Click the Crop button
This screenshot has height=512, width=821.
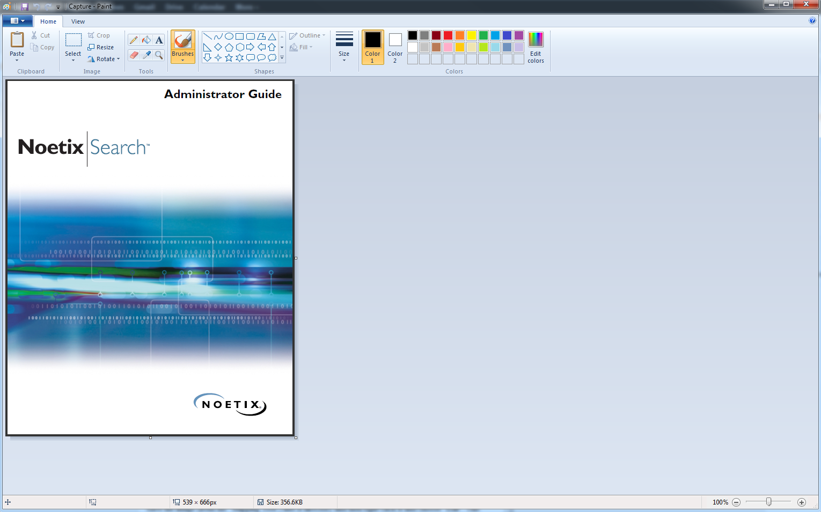click(x=99, y=35)
